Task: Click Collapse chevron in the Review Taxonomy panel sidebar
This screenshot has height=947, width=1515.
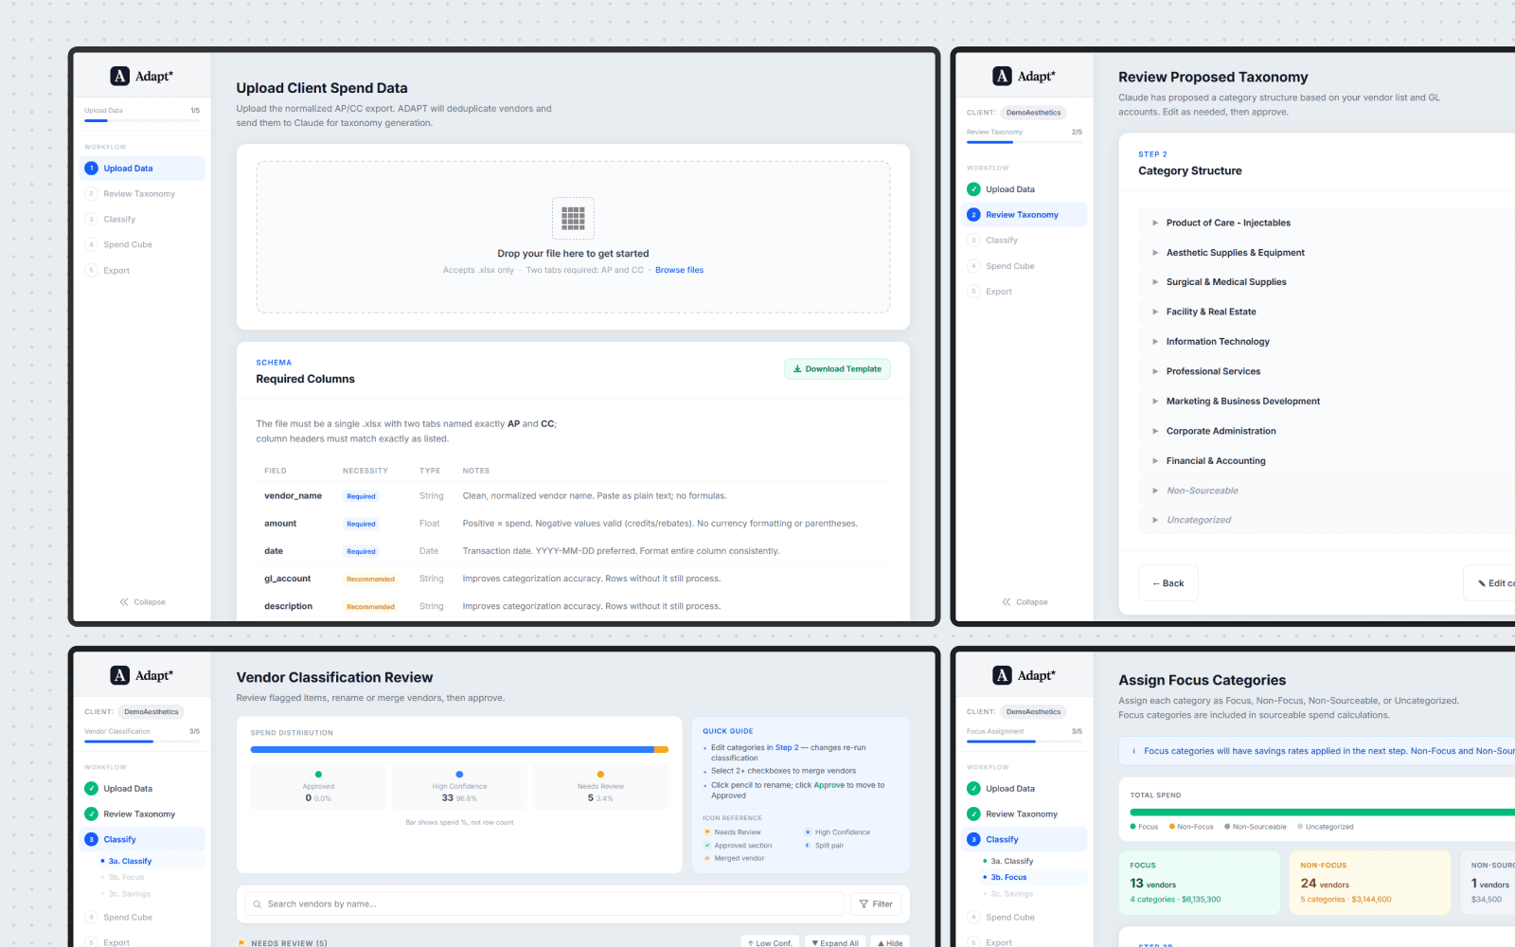Action: tap(1007, 602)
